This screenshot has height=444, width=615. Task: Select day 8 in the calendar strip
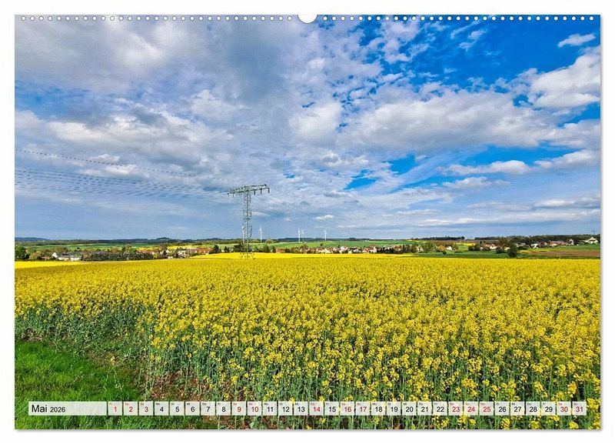click(224, 409)
